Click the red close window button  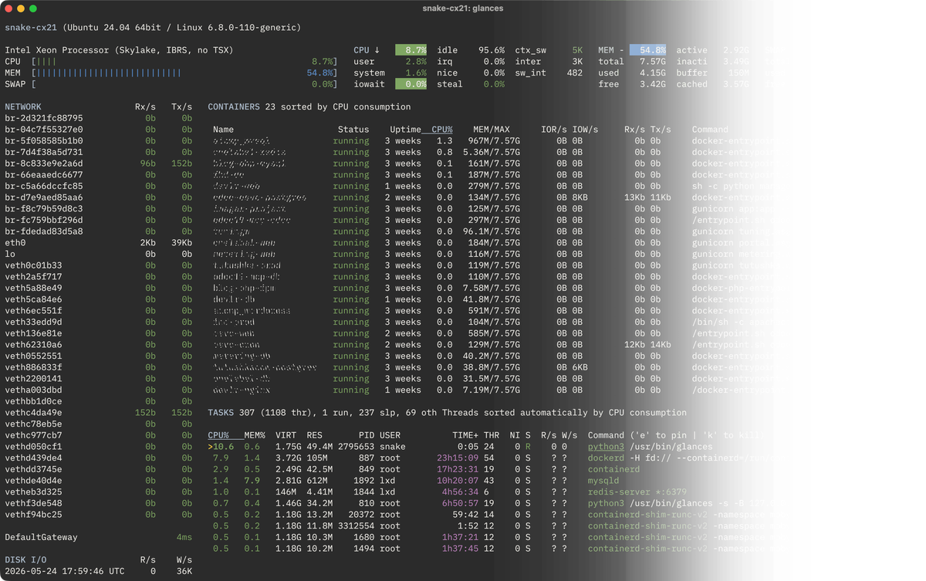tap(9, 8)
